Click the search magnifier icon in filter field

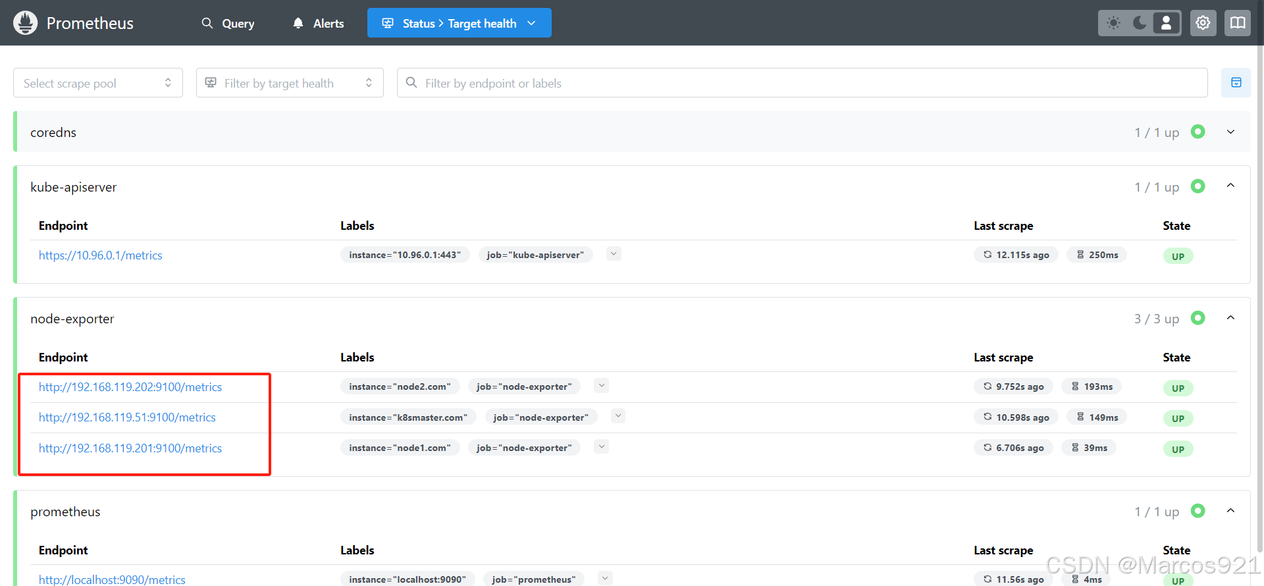coord(411,82)
